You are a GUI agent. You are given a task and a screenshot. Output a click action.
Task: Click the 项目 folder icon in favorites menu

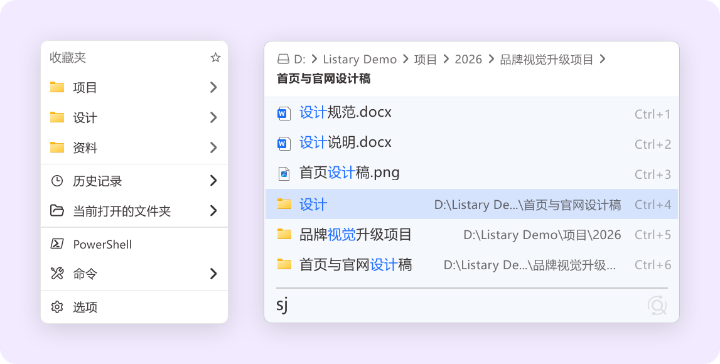(x=57, y=87)
